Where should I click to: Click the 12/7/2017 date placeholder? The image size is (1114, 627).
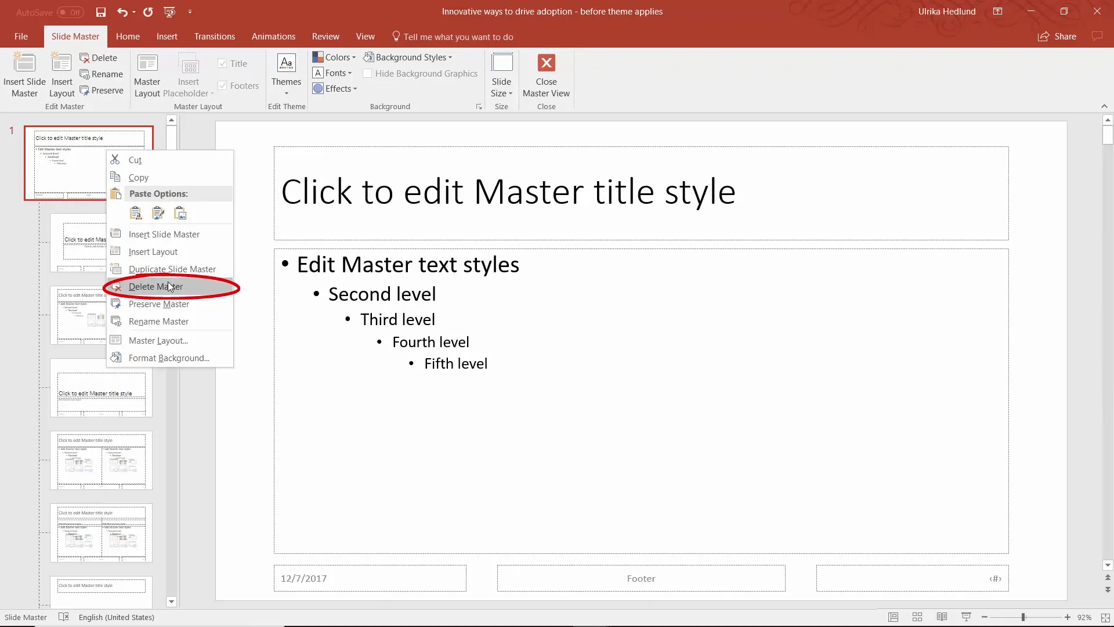(x=370, y=578)
